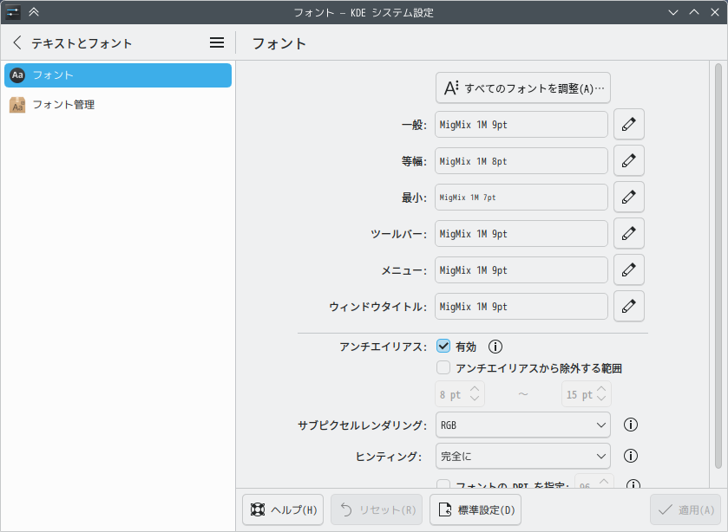Click the info icon beside ヒンティング
This screenshot has width=728, height=532.
click(632, 456)
